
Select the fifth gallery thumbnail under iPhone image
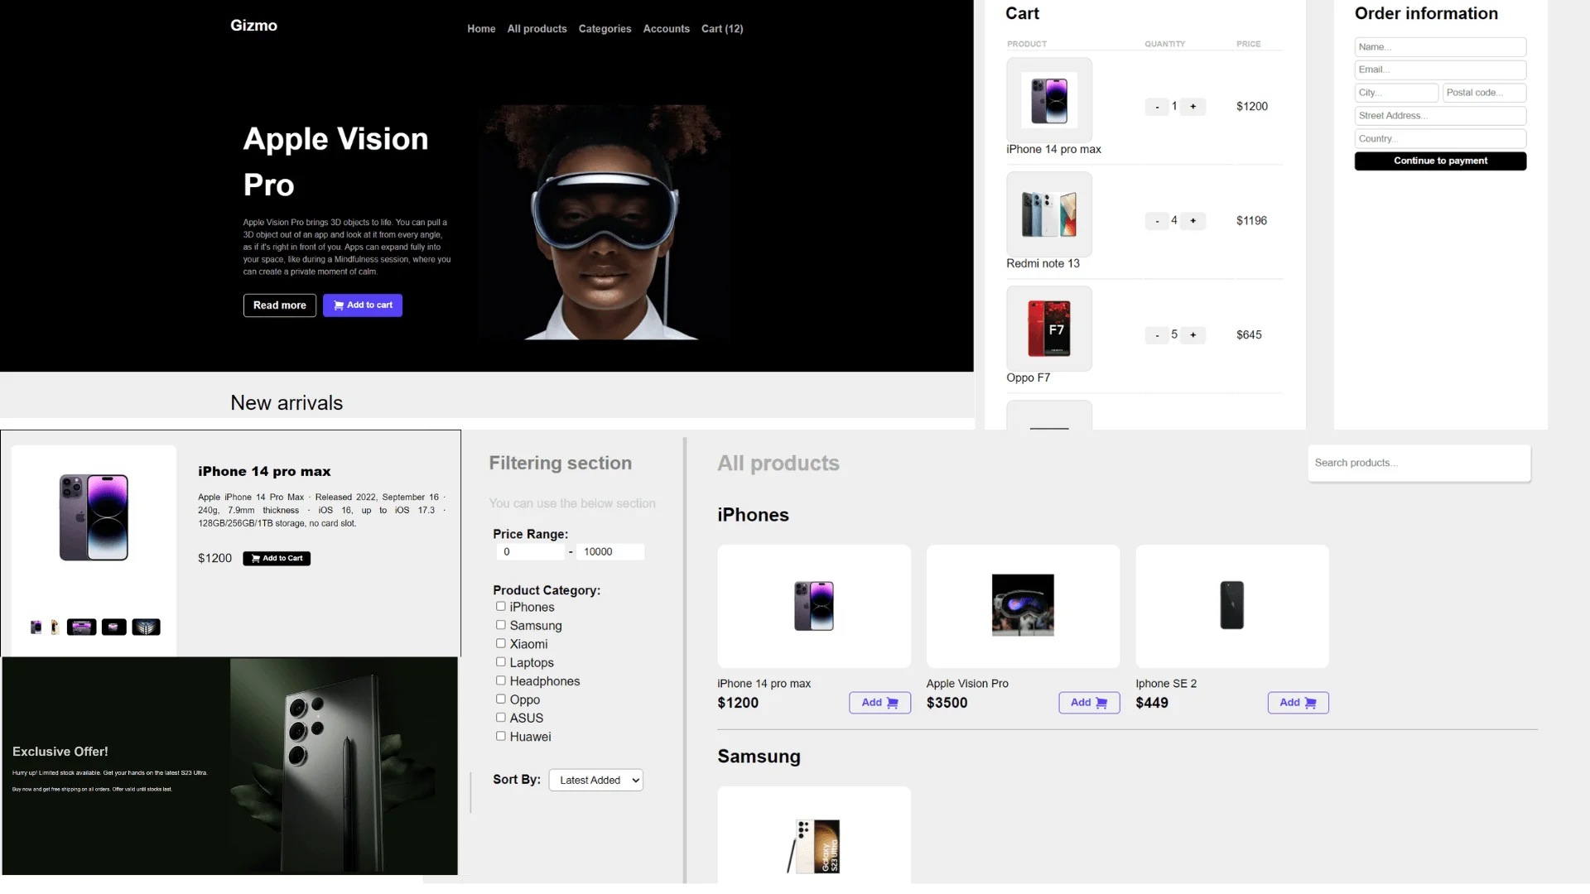(146, 627)
